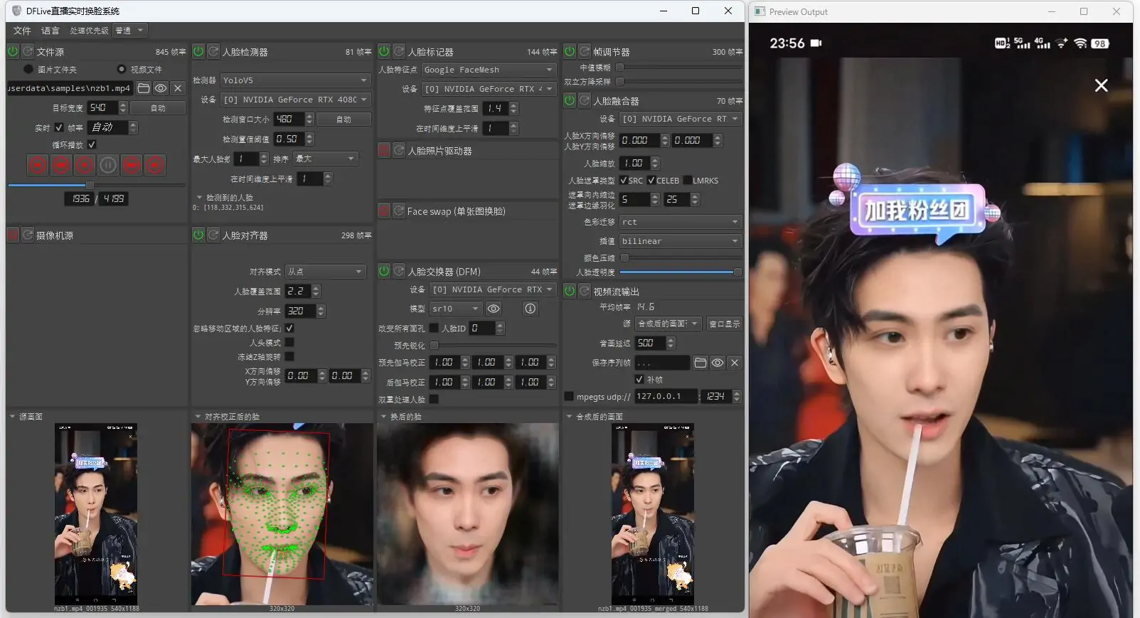
Task: Power on the 摄像机源 module
Action: pyautogui.click(x=13, y=235)
